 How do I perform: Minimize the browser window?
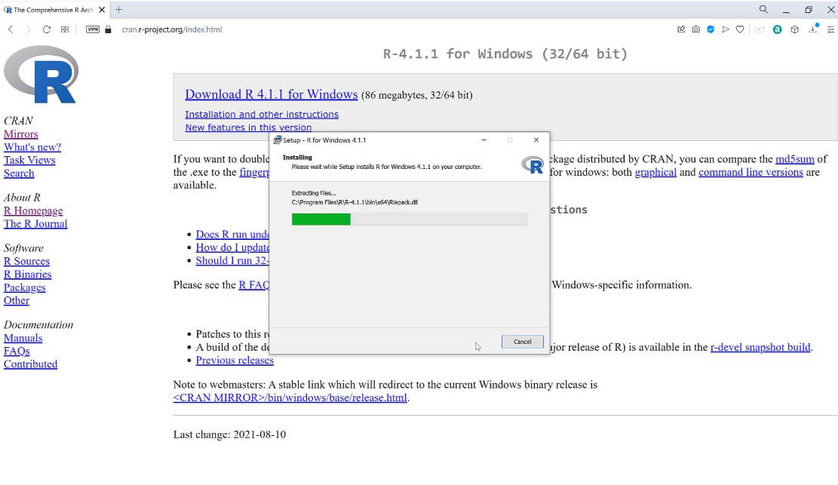pyautogui.click(x=786, y=10)
